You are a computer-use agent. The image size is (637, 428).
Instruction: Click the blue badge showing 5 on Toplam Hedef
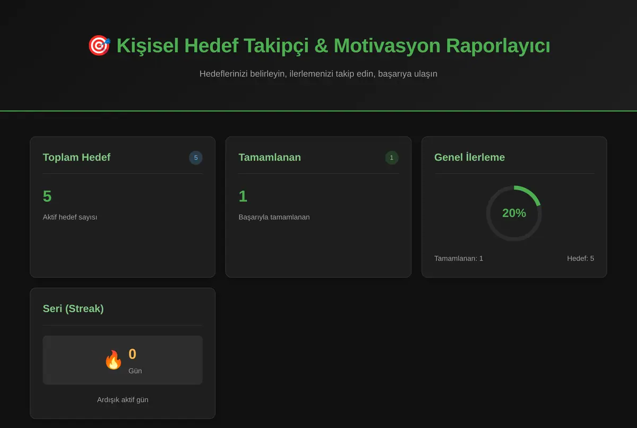[x=196, y=157]
